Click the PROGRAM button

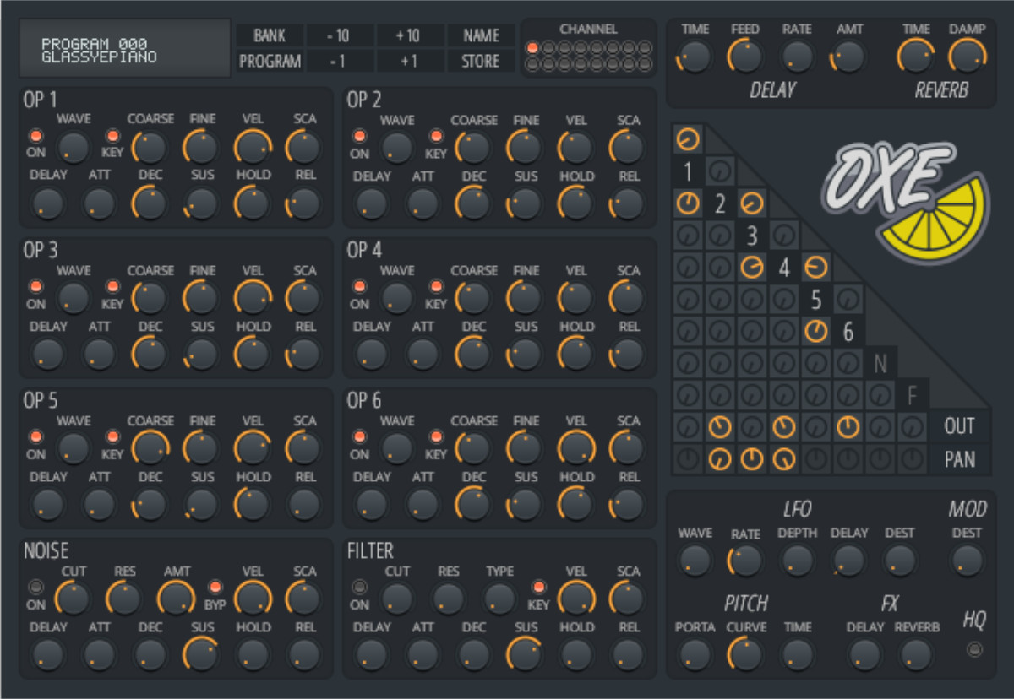tap(270, 61)
